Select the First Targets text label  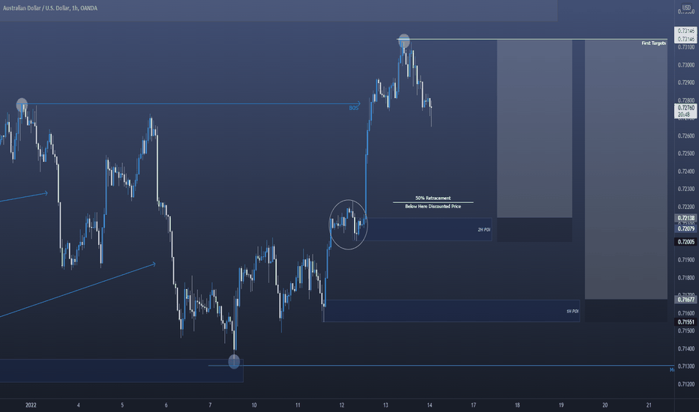click(x=653, y=43)
